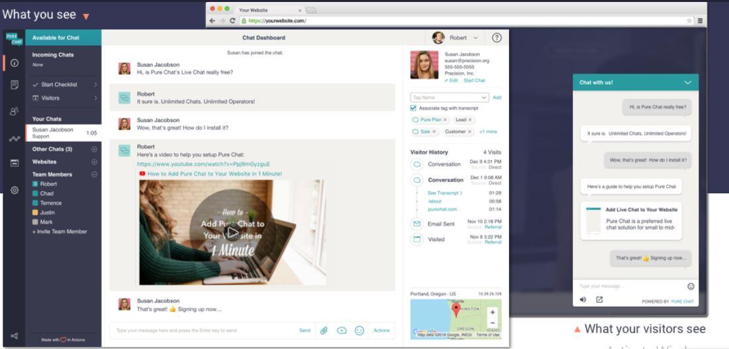Toggle Associate tag with transcript checkbox
This screenshot has width=729, height=349.
(x=413, y=109)
